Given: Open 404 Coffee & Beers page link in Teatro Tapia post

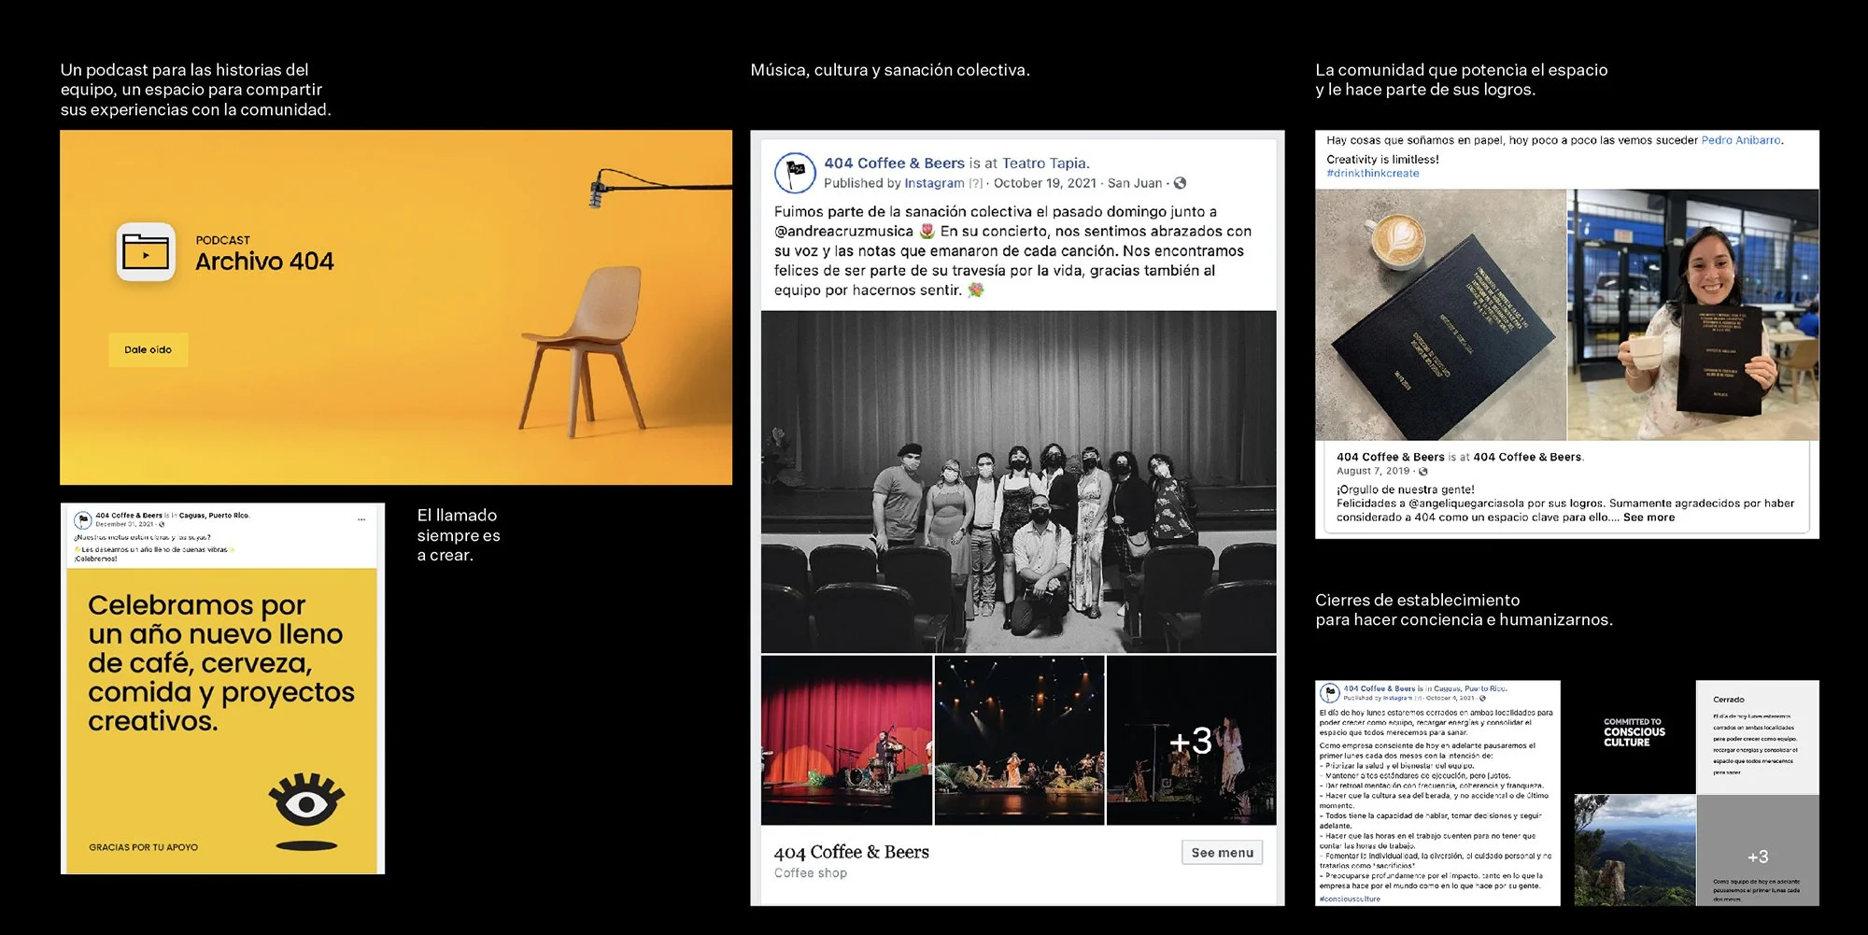Looking at the screenshot, I should 894,163.
